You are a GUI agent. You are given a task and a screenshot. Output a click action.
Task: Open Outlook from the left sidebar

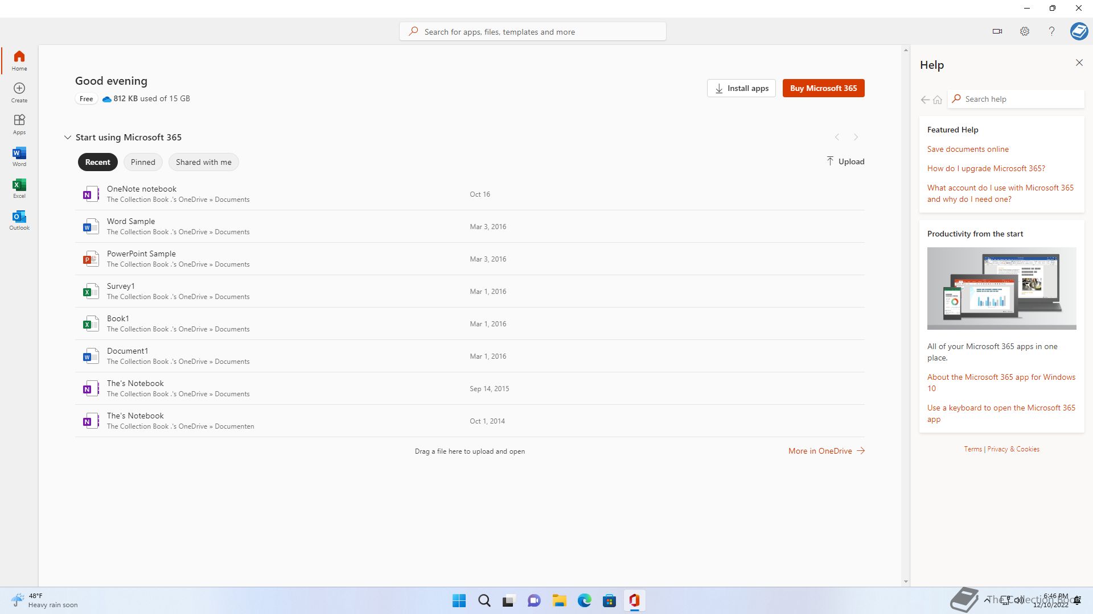[x=19, y=220]
